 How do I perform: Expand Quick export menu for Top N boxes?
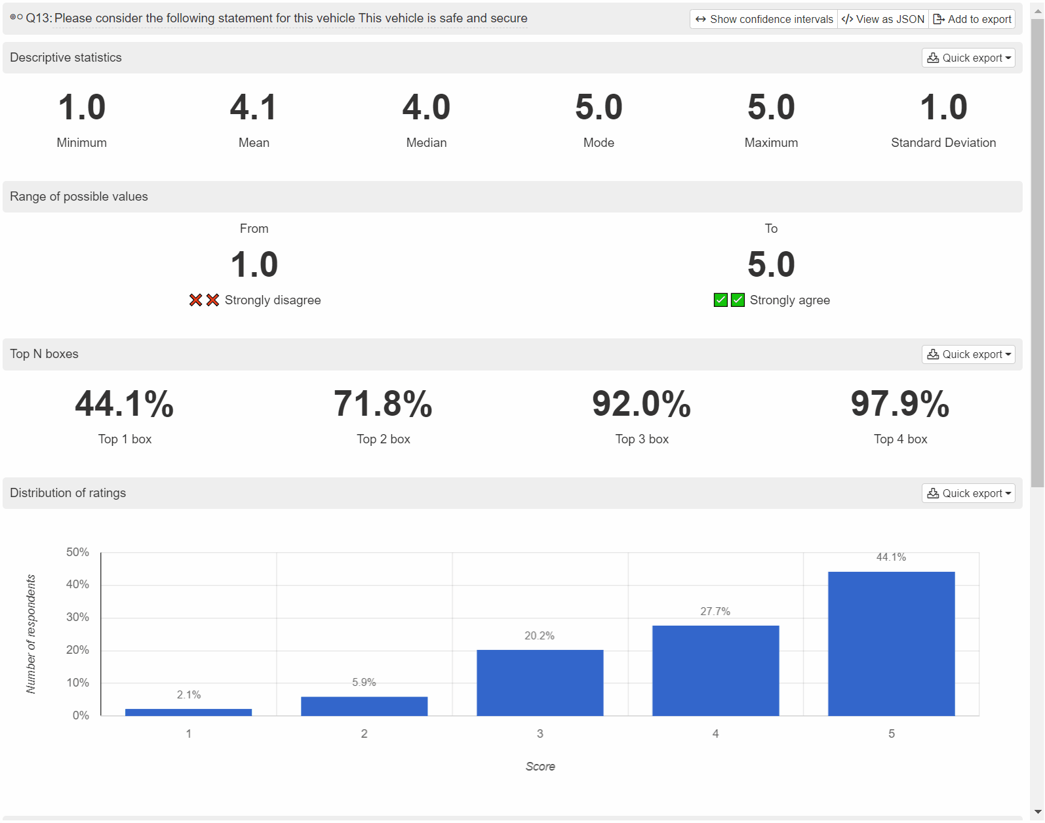point(968,354)
